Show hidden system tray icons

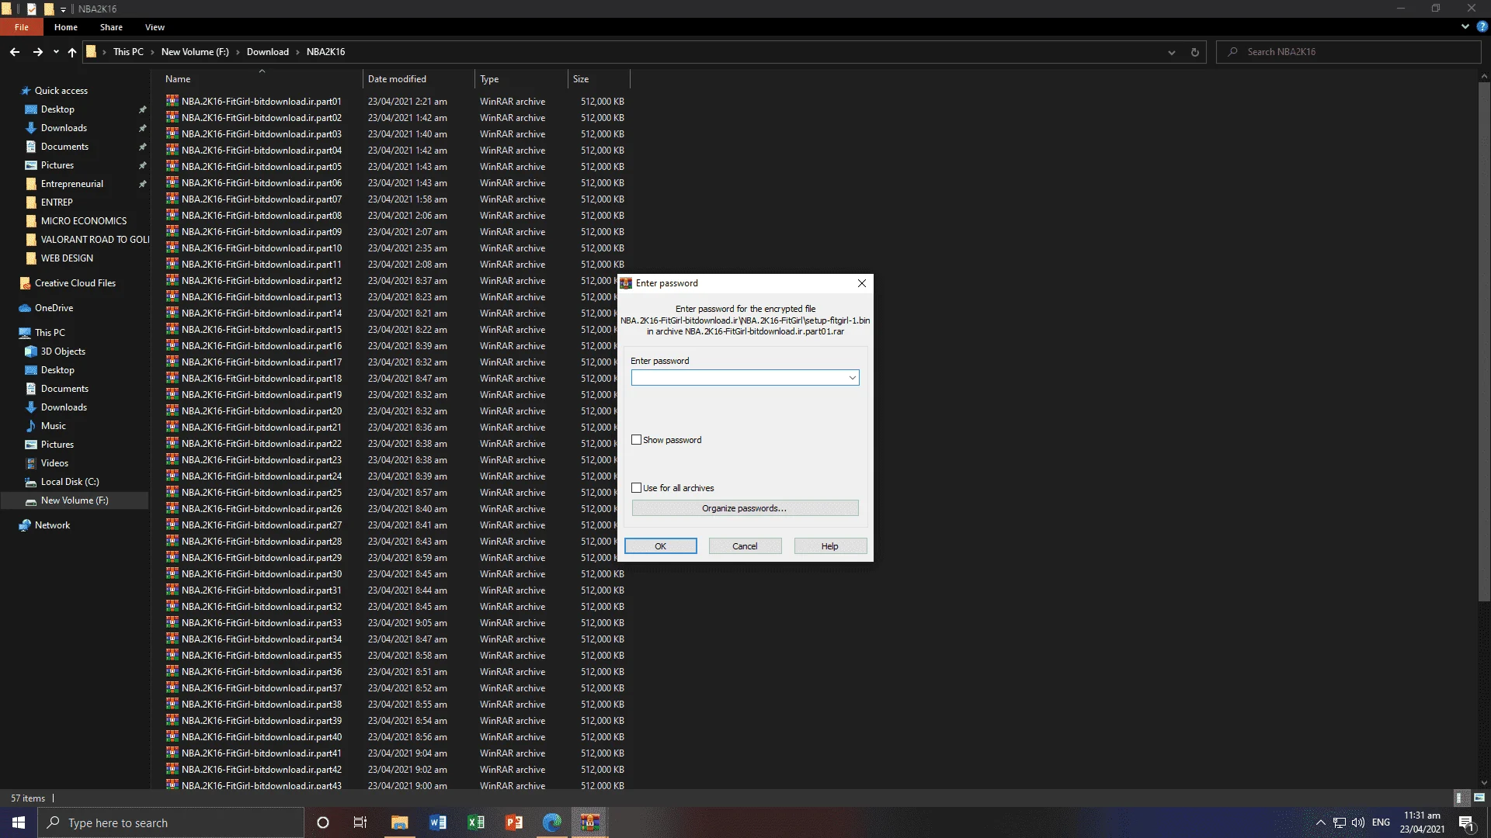(1320, 822)
